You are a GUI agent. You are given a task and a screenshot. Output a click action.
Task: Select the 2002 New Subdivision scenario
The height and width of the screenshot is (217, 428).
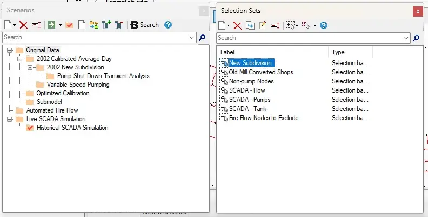(75, 67)
